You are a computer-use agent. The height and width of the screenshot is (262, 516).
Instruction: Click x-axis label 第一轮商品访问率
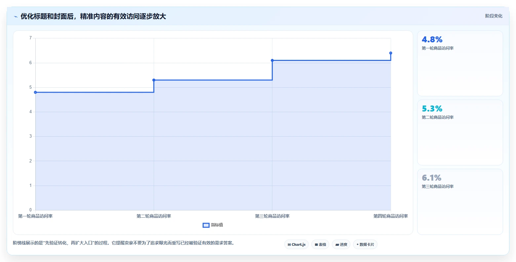35,216
